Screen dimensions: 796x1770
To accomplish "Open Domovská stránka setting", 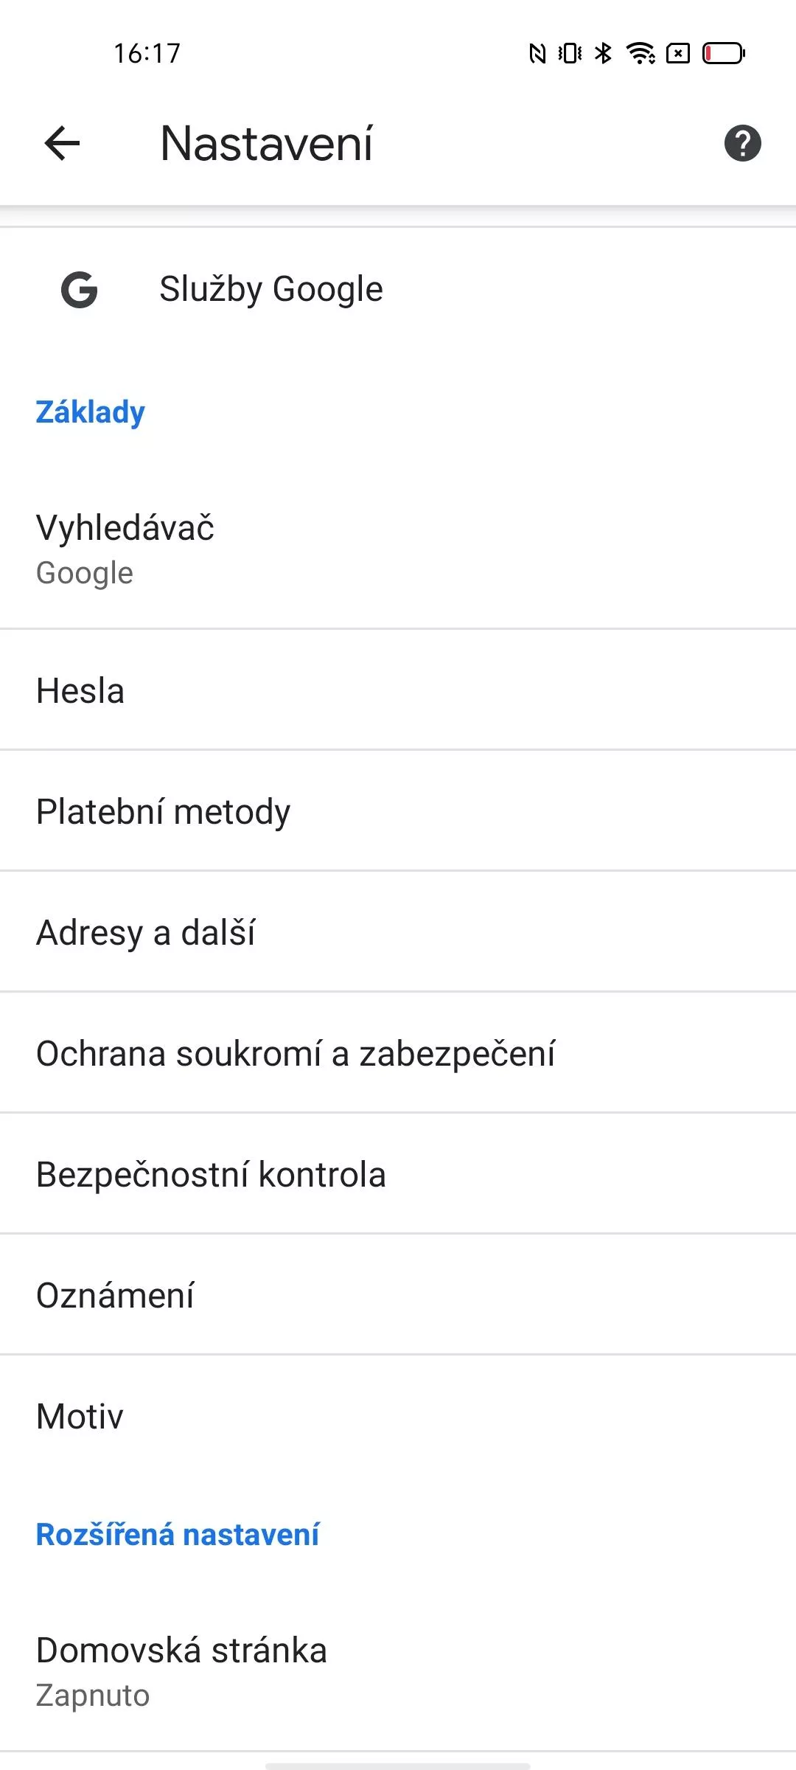I will 398,1672.
